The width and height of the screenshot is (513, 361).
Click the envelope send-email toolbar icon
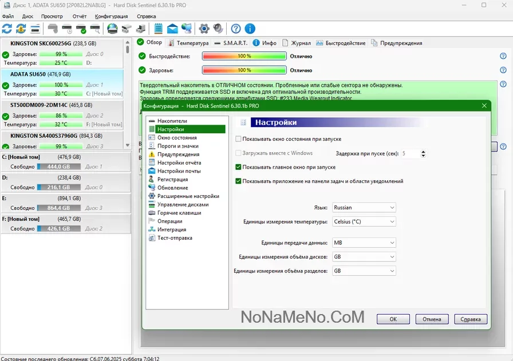(x=172, y=29)
